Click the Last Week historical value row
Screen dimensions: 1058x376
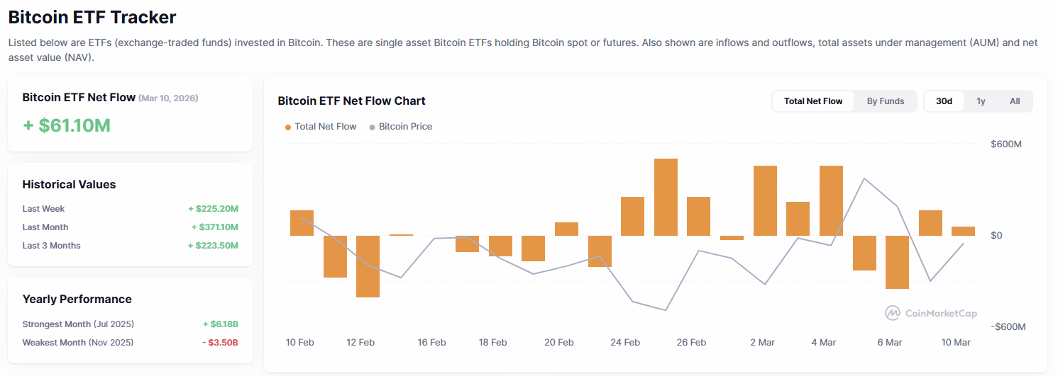coord(130,209)
